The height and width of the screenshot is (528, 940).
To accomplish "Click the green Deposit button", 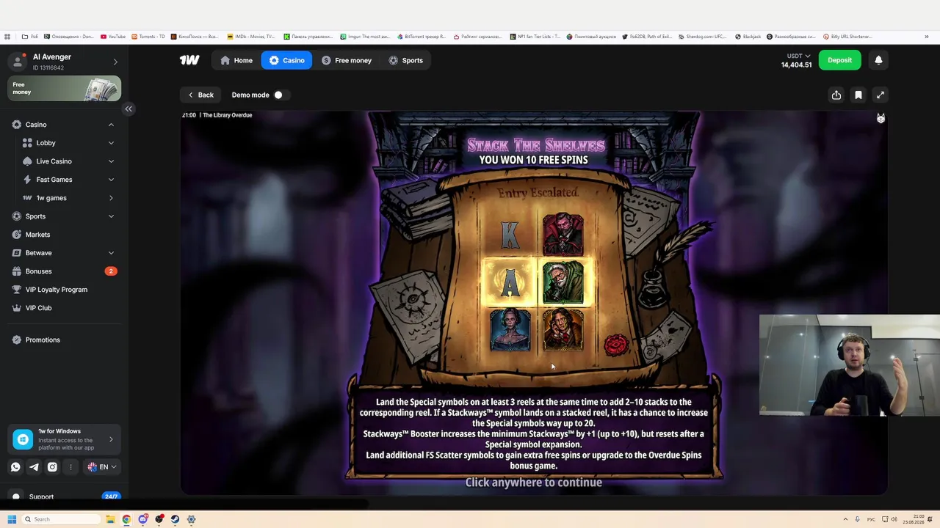I will pyautogui.click(x=839, y=60).
